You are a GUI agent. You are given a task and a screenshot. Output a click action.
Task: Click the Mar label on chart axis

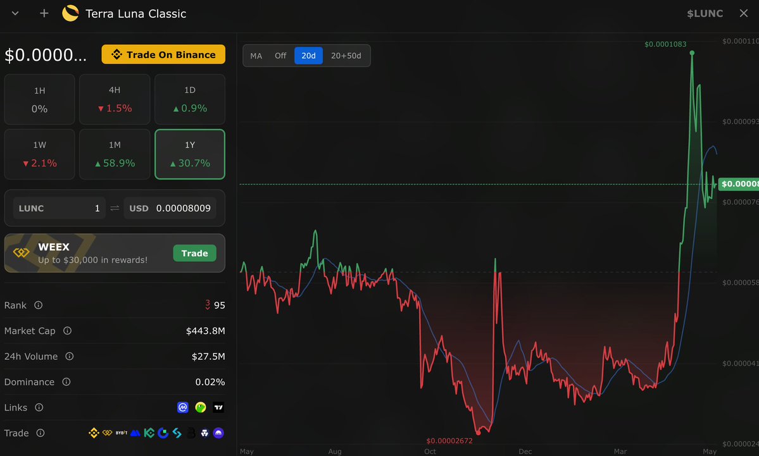pos(620,451)
